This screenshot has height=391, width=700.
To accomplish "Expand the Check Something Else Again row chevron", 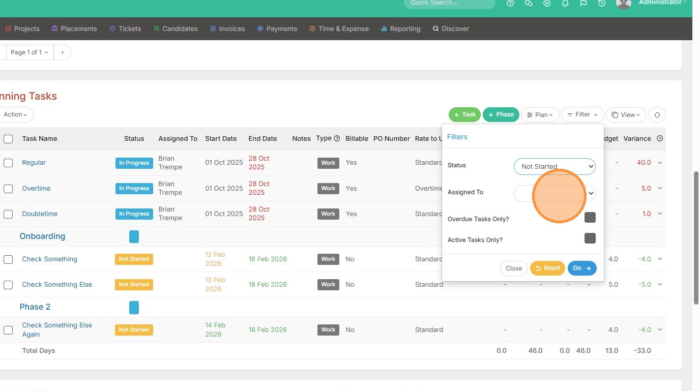I will (660, 330).
